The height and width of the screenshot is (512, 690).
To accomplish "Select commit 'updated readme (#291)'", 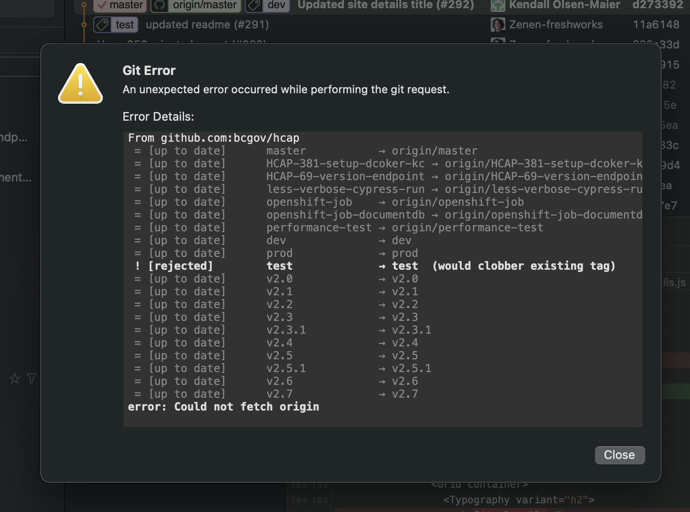I will coord(207,24).
